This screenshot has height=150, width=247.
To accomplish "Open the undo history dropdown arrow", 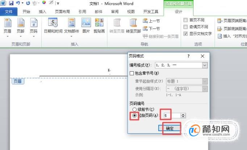I will coord(22,3).
